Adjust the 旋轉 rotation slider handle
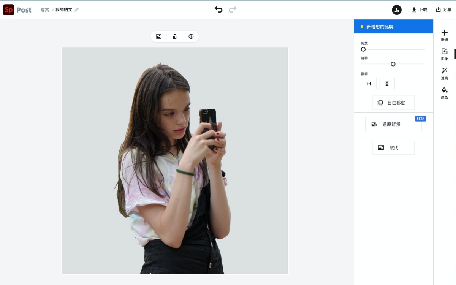 click(x=393, y=64)
